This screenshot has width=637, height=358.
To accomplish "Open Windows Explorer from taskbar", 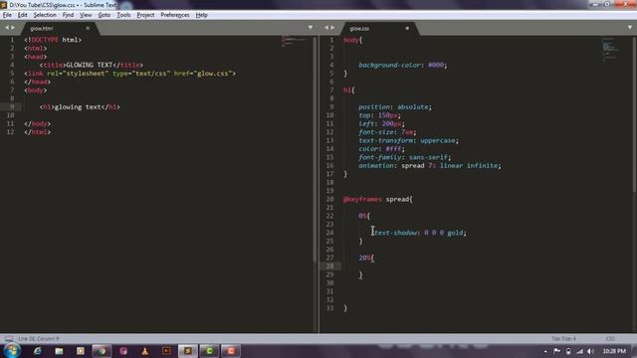I will (59, 351).
